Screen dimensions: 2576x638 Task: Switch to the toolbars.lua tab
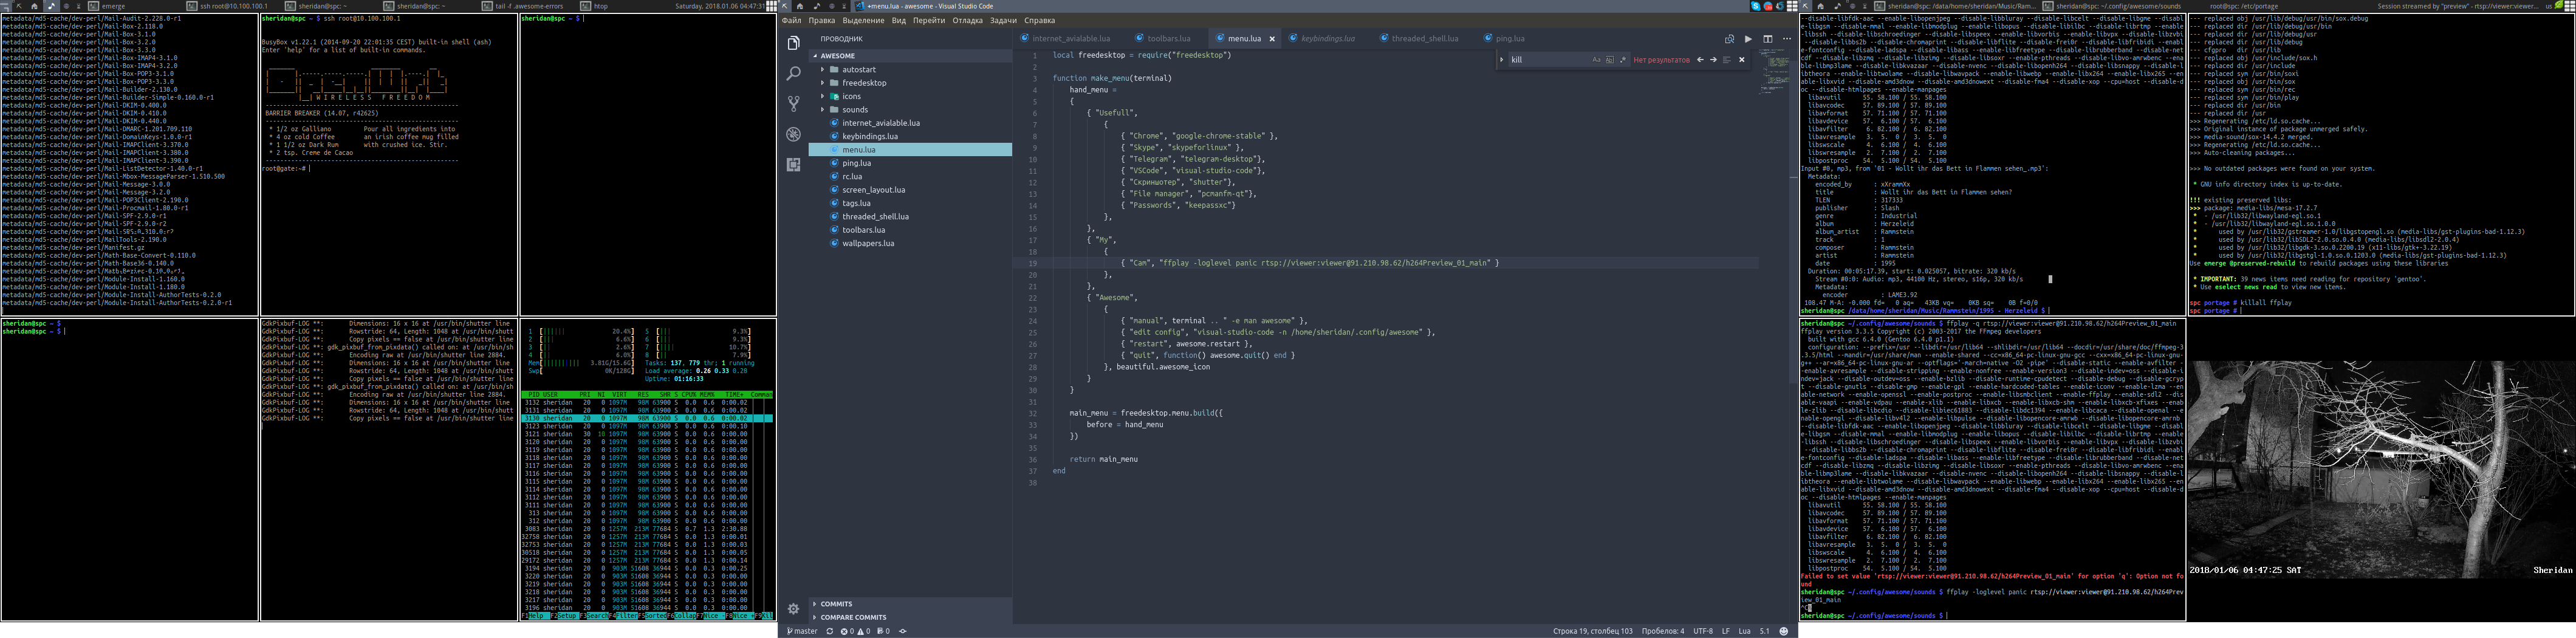(1168, 39)
